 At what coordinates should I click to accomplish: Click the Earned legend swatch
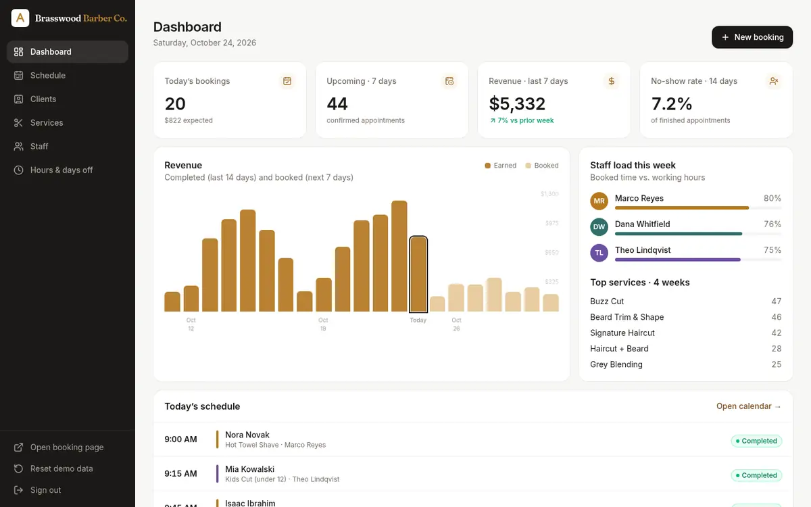487,166
